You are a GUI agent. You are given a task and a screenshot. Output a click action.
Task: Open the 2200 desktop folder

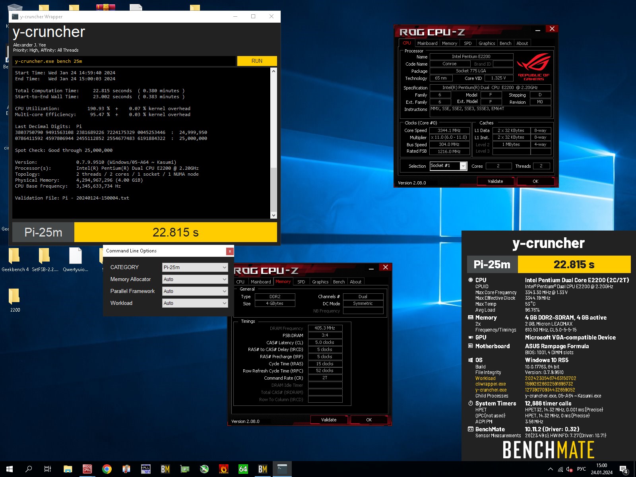click(x=14, y=300)
